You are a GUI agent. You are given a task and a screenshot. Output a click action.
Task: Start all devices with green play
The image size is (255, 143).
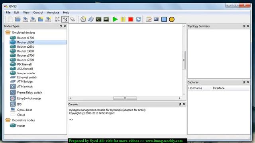pyautogui.click(x=115, y=19)
